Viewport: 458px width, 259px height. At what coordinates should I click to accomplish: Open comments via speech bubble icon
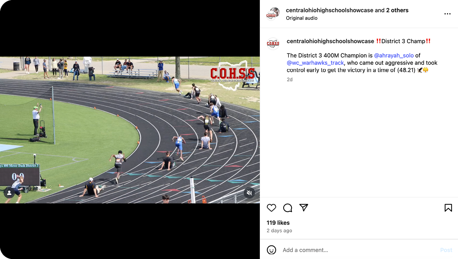pos(288,208)
